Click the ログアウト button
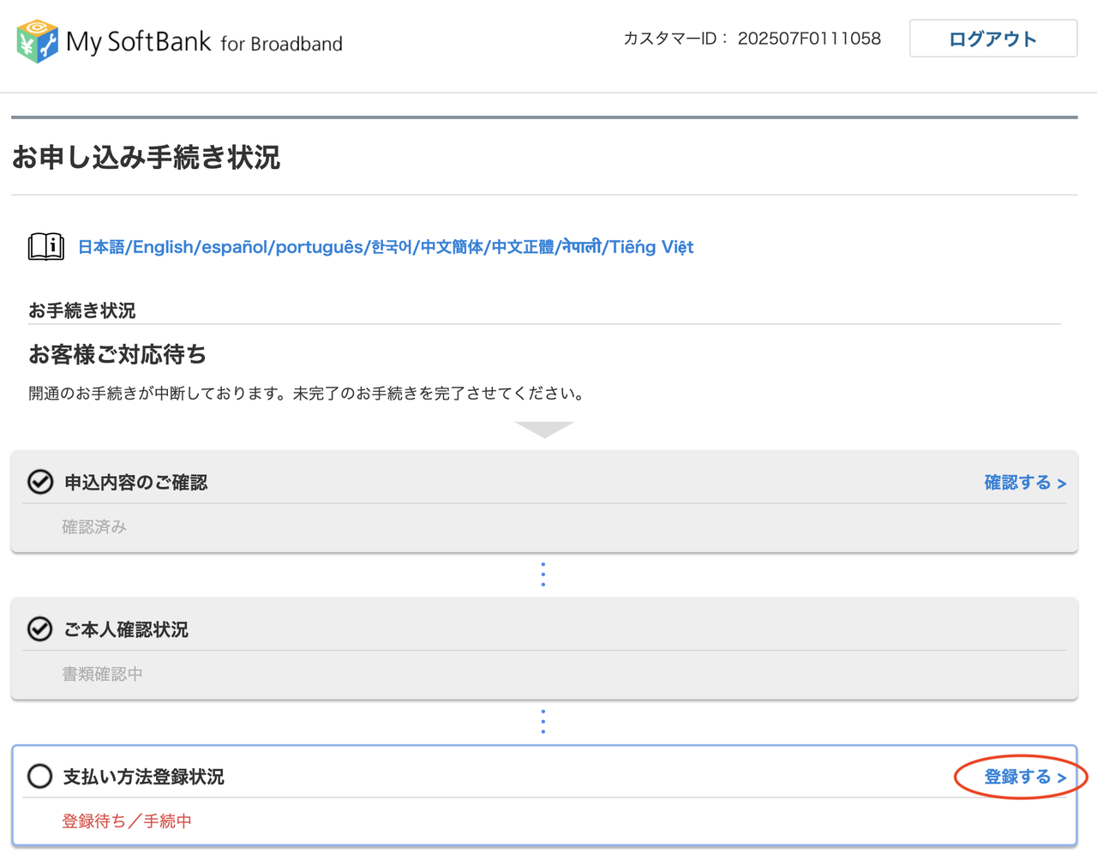The height and width of the screenshot is (866, 1097). tap(993, 39)
